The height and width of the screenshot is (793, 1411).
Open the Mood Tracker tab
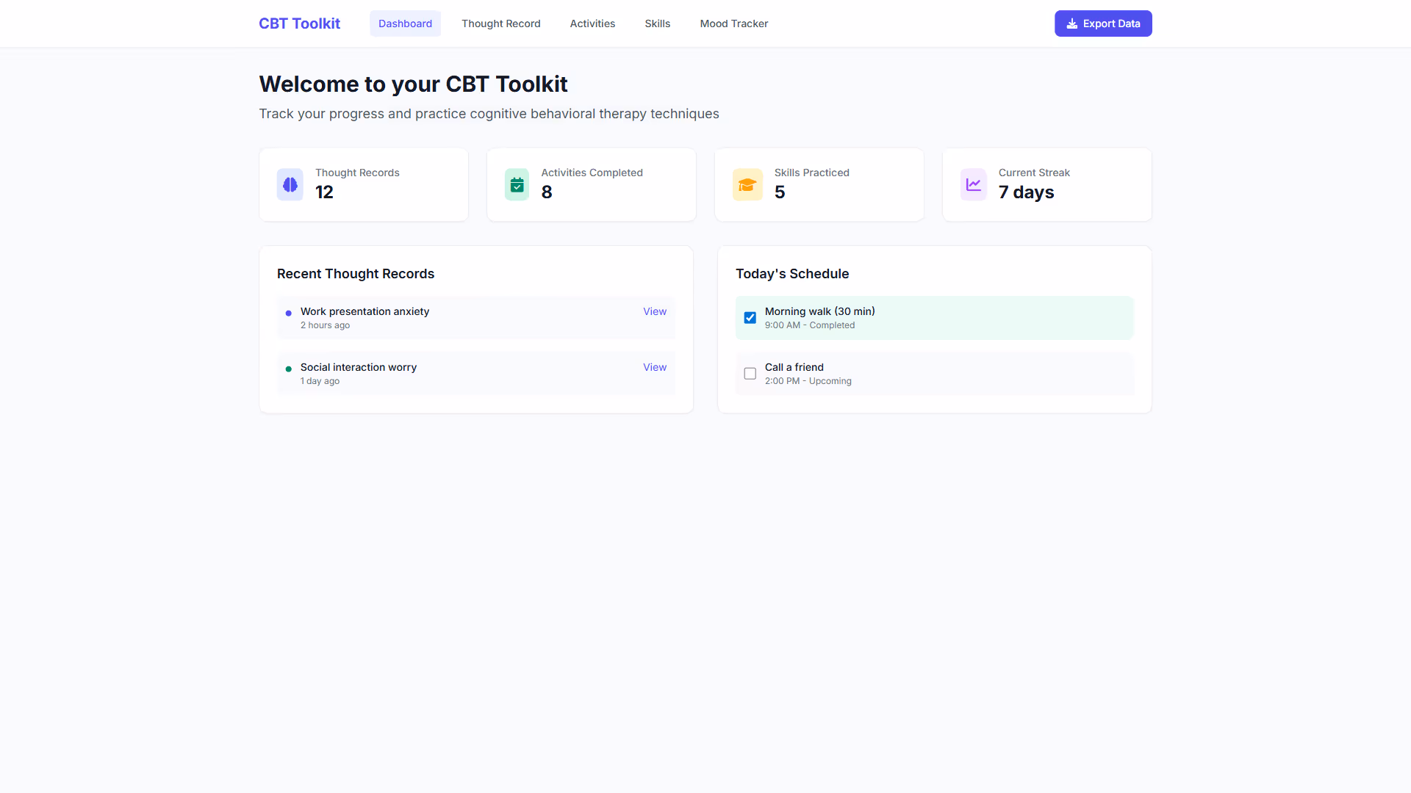tap(733, 23)
